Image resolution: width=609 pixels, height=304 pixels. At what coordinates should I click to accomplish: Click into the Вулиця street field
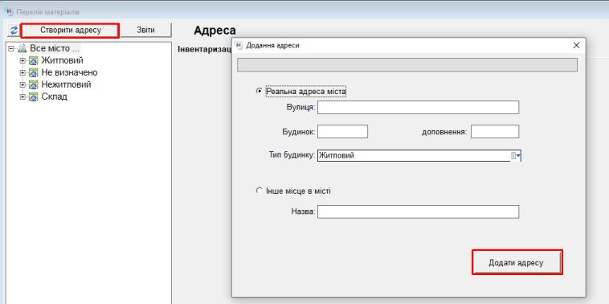tap(418, 107)
